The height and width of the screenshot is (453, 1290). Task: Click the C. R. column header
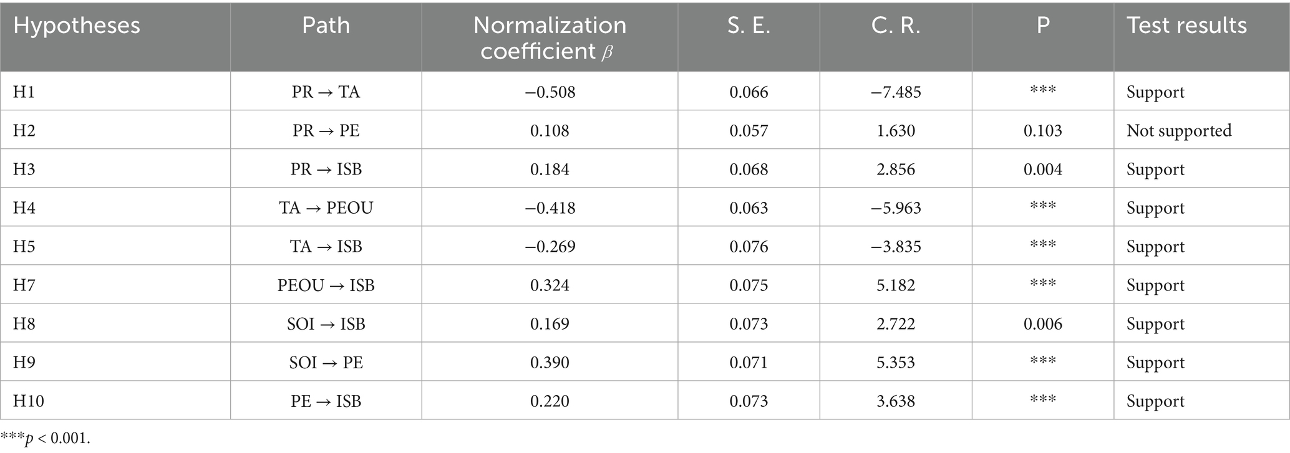pos(896,26)
